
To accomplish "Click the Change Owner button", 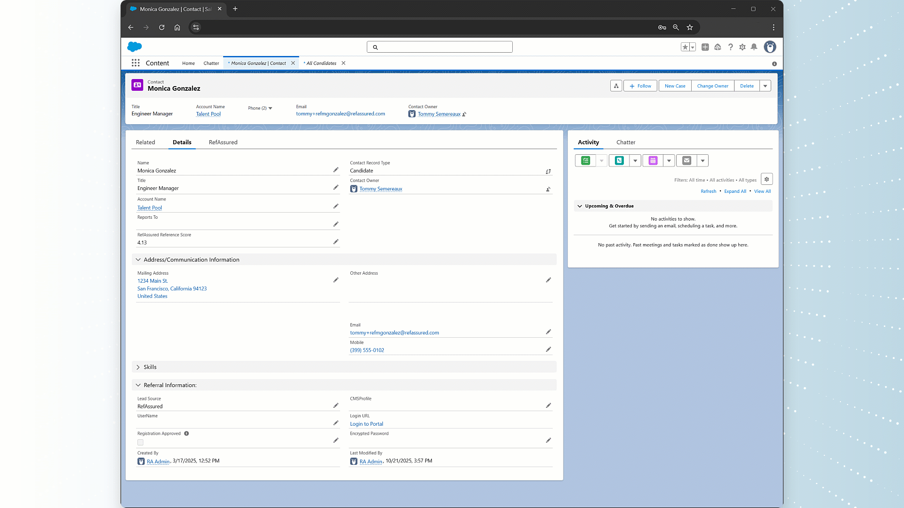I will tap(712, 86).
